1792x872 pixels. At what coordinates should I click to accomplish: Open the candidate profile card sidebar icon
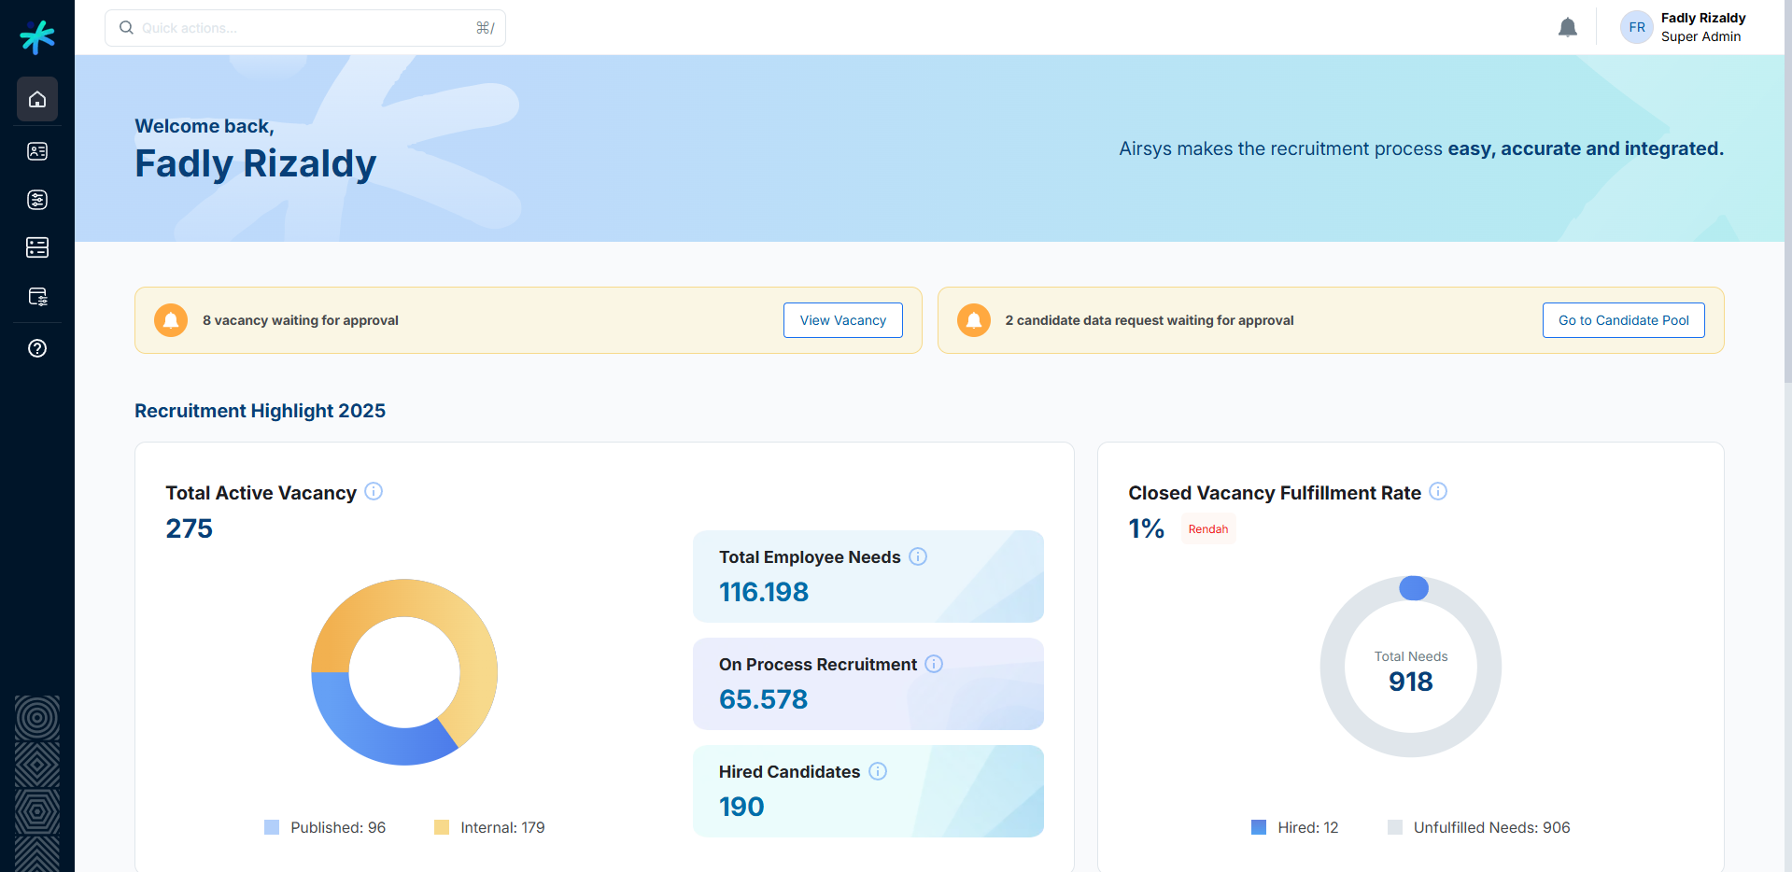click(x=37, y=151)
